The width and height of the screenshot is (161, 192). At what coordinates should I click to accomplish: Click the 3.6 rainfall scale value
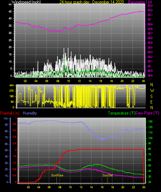point(14,124)
